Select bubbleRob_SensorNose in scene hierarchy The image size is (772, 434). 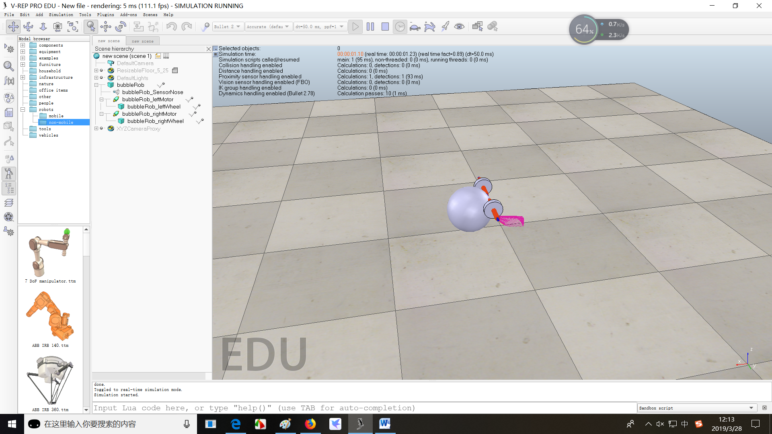pos(152,92)
